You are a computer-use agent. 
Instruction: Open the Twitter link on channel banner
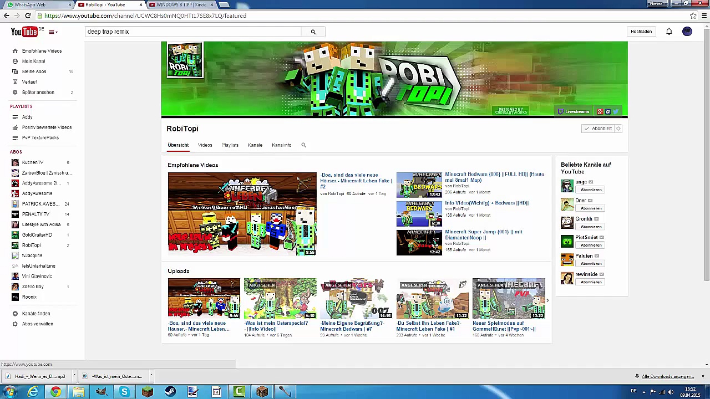coord(616,111)
